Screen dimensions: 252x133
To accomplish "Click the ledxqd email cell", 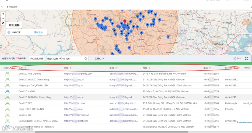I will (124, 109).
